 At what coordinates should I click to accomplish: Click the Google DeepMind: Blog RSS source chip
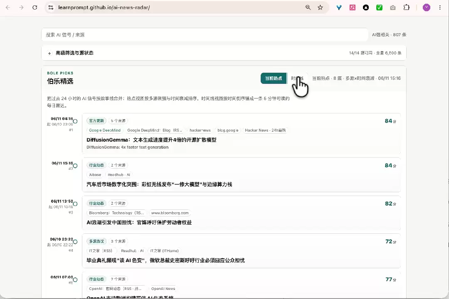coord(155,130)
